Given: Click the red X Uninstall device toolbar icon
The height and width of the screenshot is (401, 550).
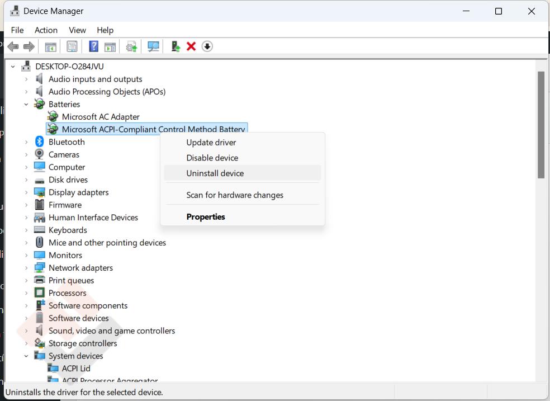Looking at the screenshot, I should (x=191, y=46).
